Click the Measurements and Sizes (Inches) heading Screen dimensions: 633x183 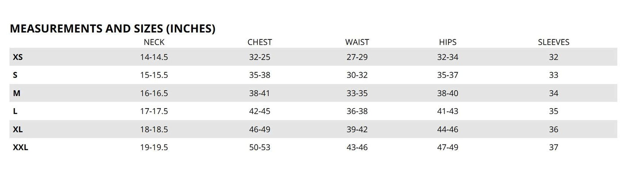pos(113,29)
